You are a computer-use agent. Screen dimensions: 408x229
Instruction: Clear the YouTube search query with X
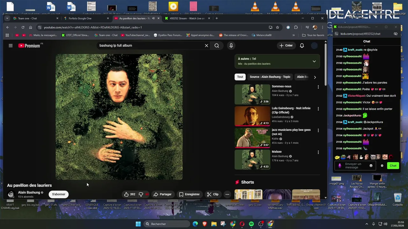click(x=207, y=45)
